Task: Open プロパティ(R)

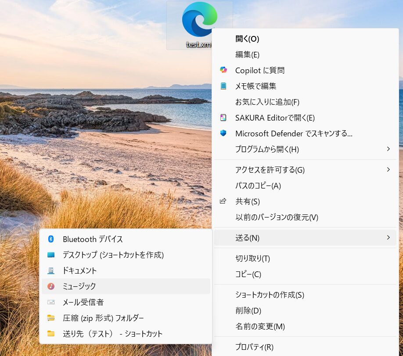Action: pyautogui.click(x=305, y=347)
